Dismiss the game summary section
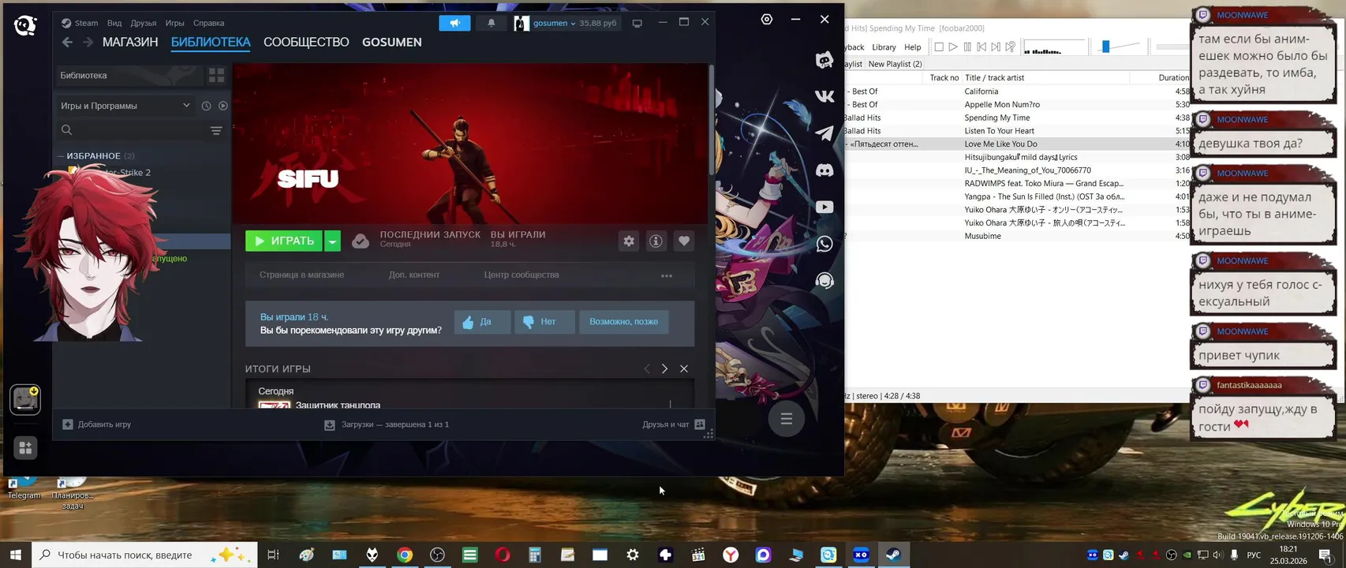 pos(684,368)
